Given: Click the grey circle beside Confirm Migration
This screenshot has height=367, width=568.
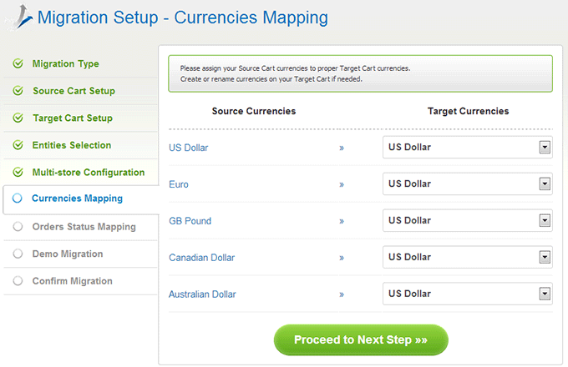Looking at the screenshot, I should (x=18, y=281).
